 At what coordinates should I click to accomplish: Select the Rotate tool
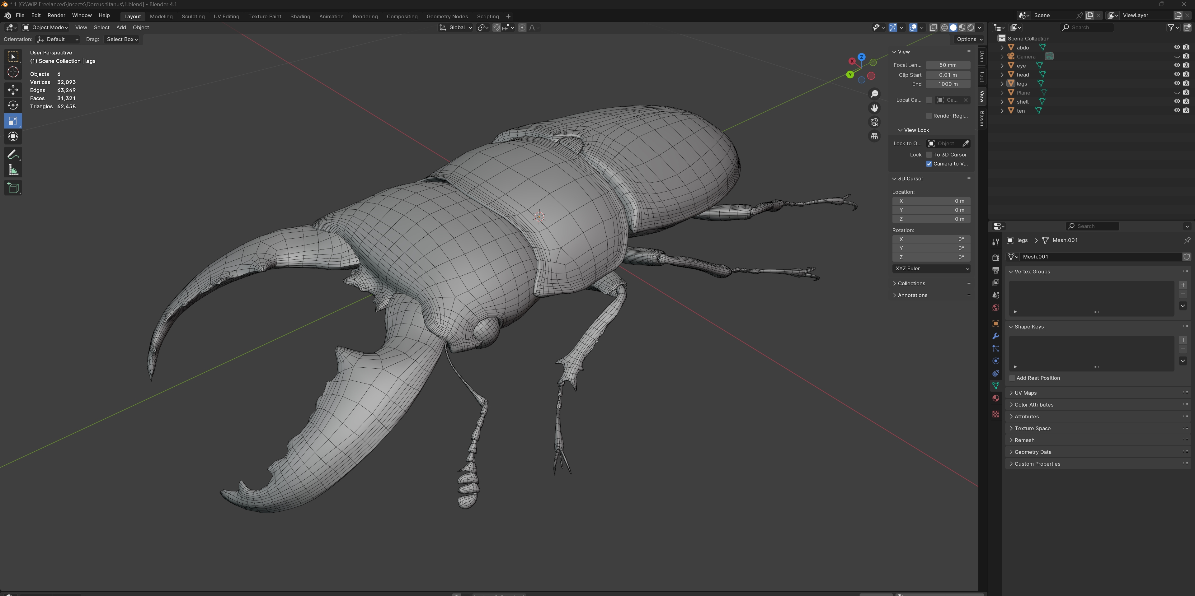(13, 105)
